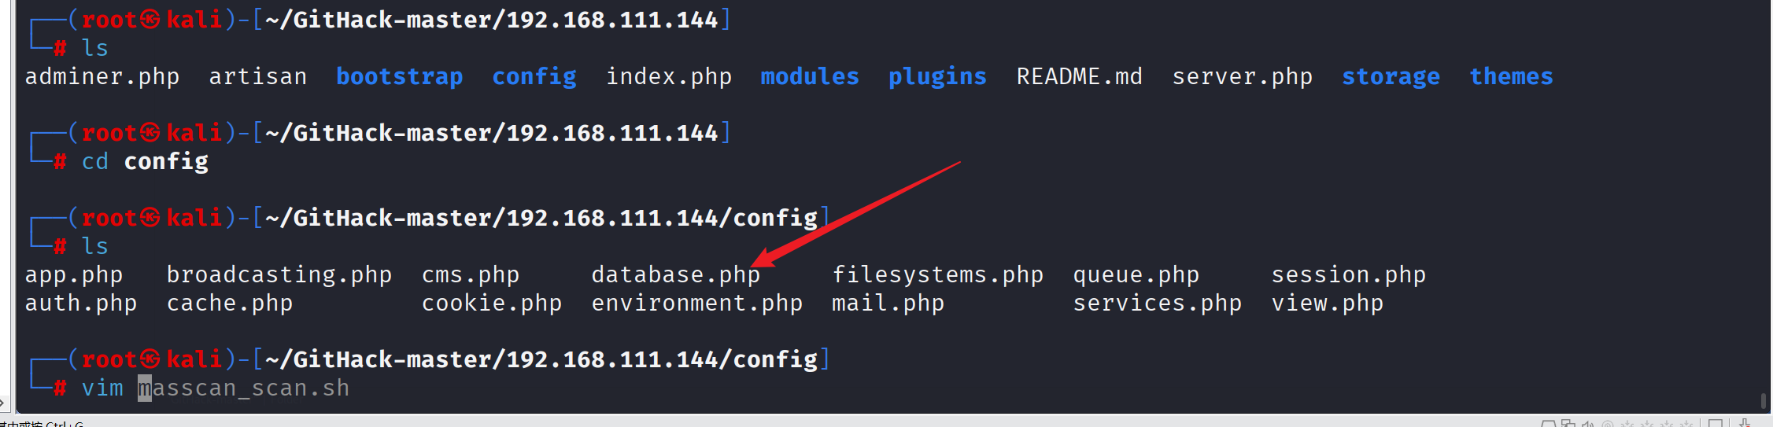Click the blue bootstrap directory name

(399, 76)
